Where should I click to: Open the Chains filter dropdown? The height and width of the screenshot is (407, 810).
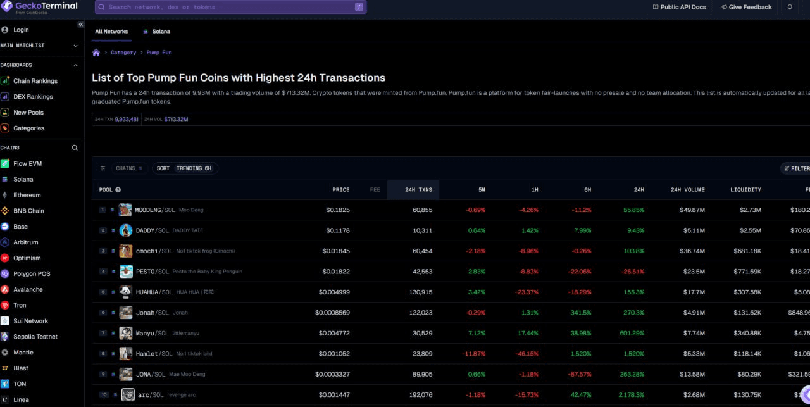coord(129,168)
